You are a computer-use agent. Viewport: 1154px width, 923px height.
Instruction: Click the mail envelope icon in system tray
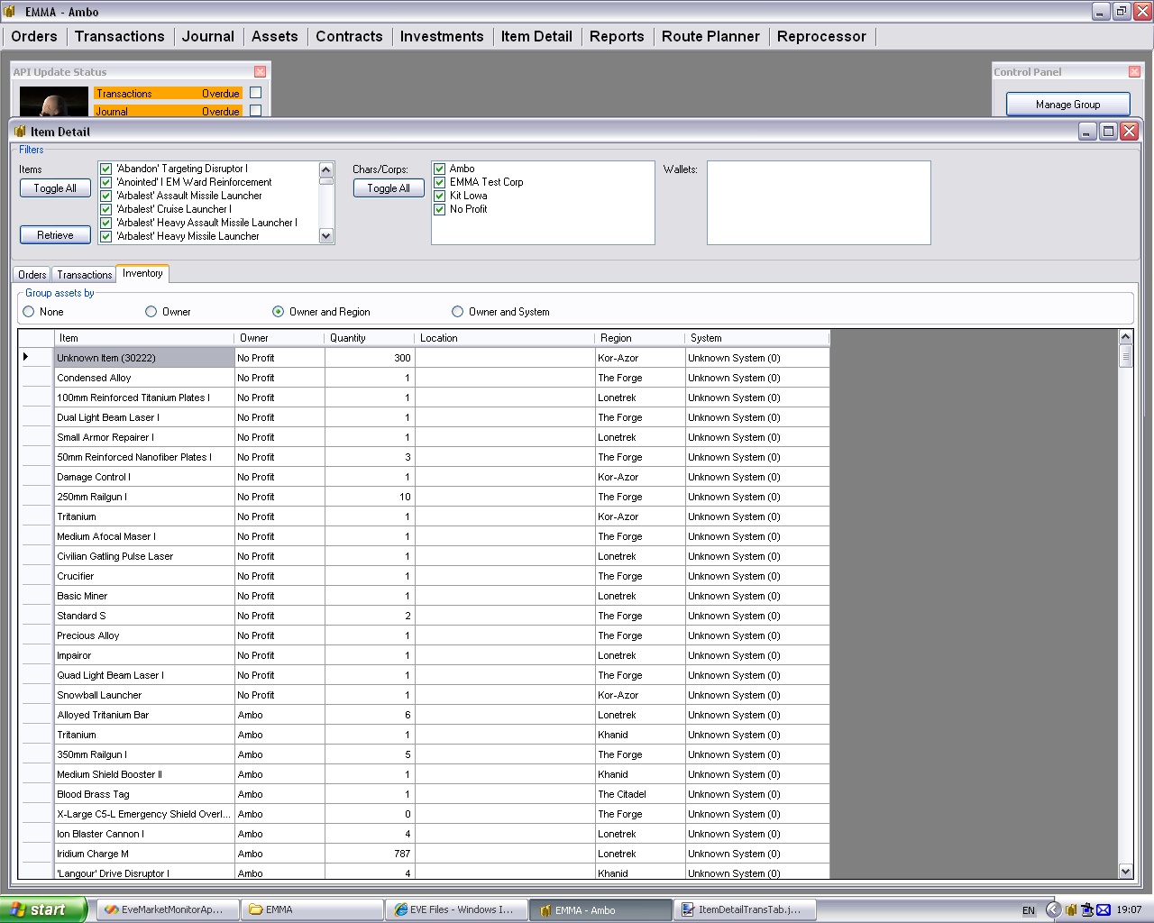1103,909
